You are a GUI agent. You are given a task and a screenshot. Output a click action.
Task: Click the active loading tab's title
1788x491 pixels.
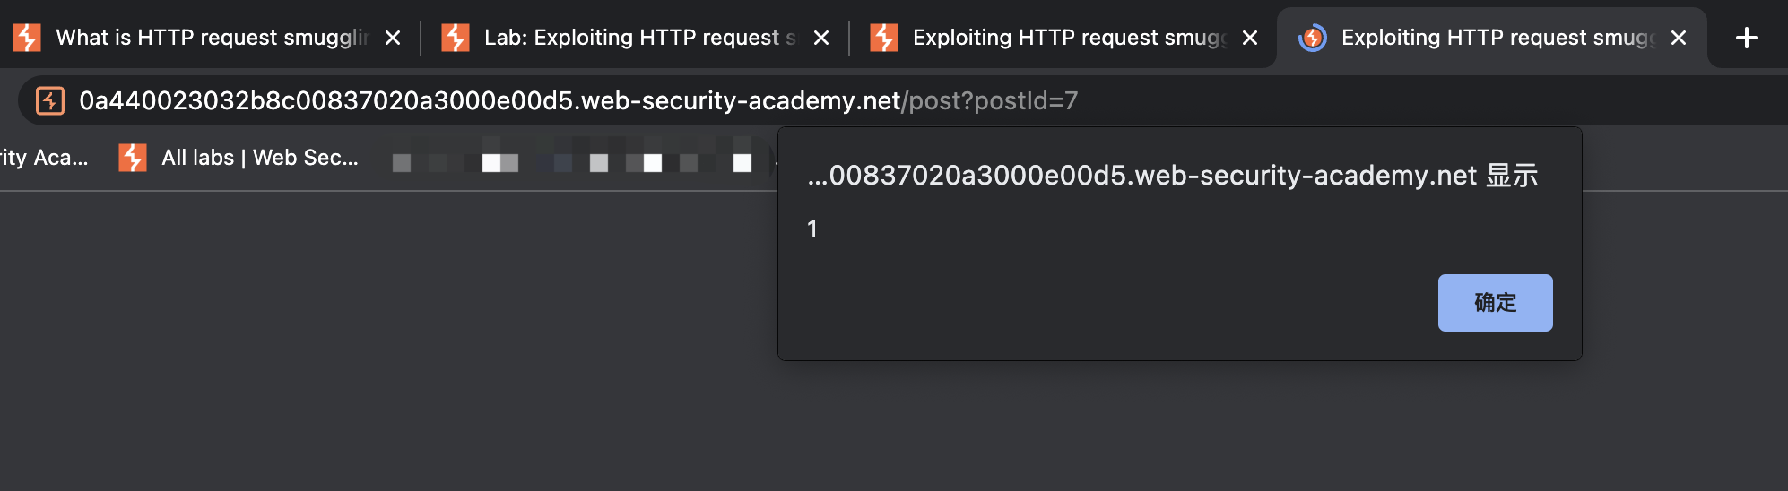pos(1497,38)
